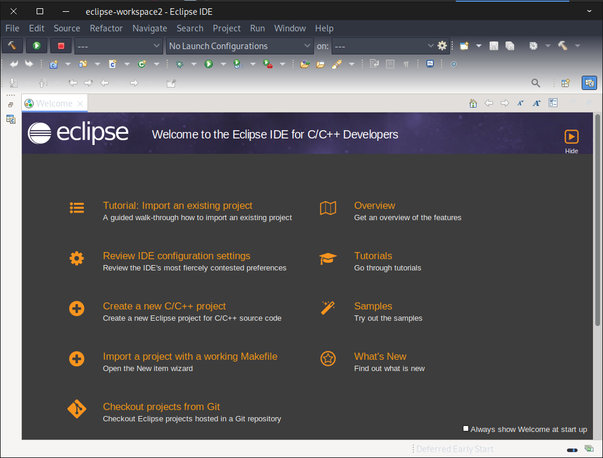Screen dimensions: 603x458
Task: Expand dropdown arrow next to External Tools icon
Action: [283, 64]
